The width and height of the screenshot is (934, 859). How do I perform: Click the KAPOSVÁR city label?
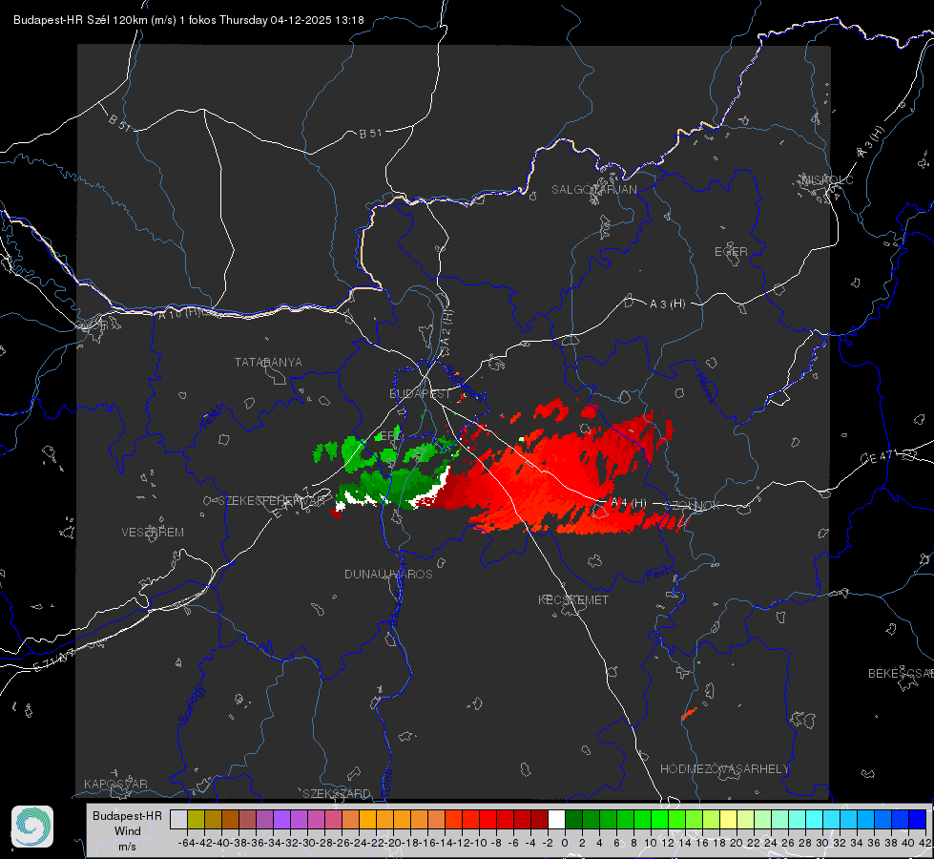(x=115, y=784)
